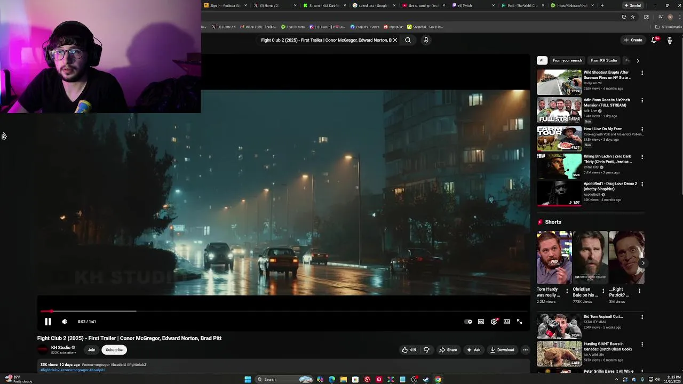683x384 pixels.
Task: Switch to theater mode
Action: (x=506, y=322)
